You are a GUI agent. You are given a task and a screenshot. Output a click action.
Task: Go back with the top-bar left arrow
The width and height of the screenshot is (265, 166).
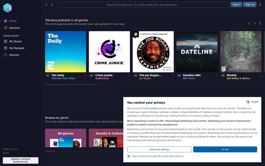pos(46,5)
